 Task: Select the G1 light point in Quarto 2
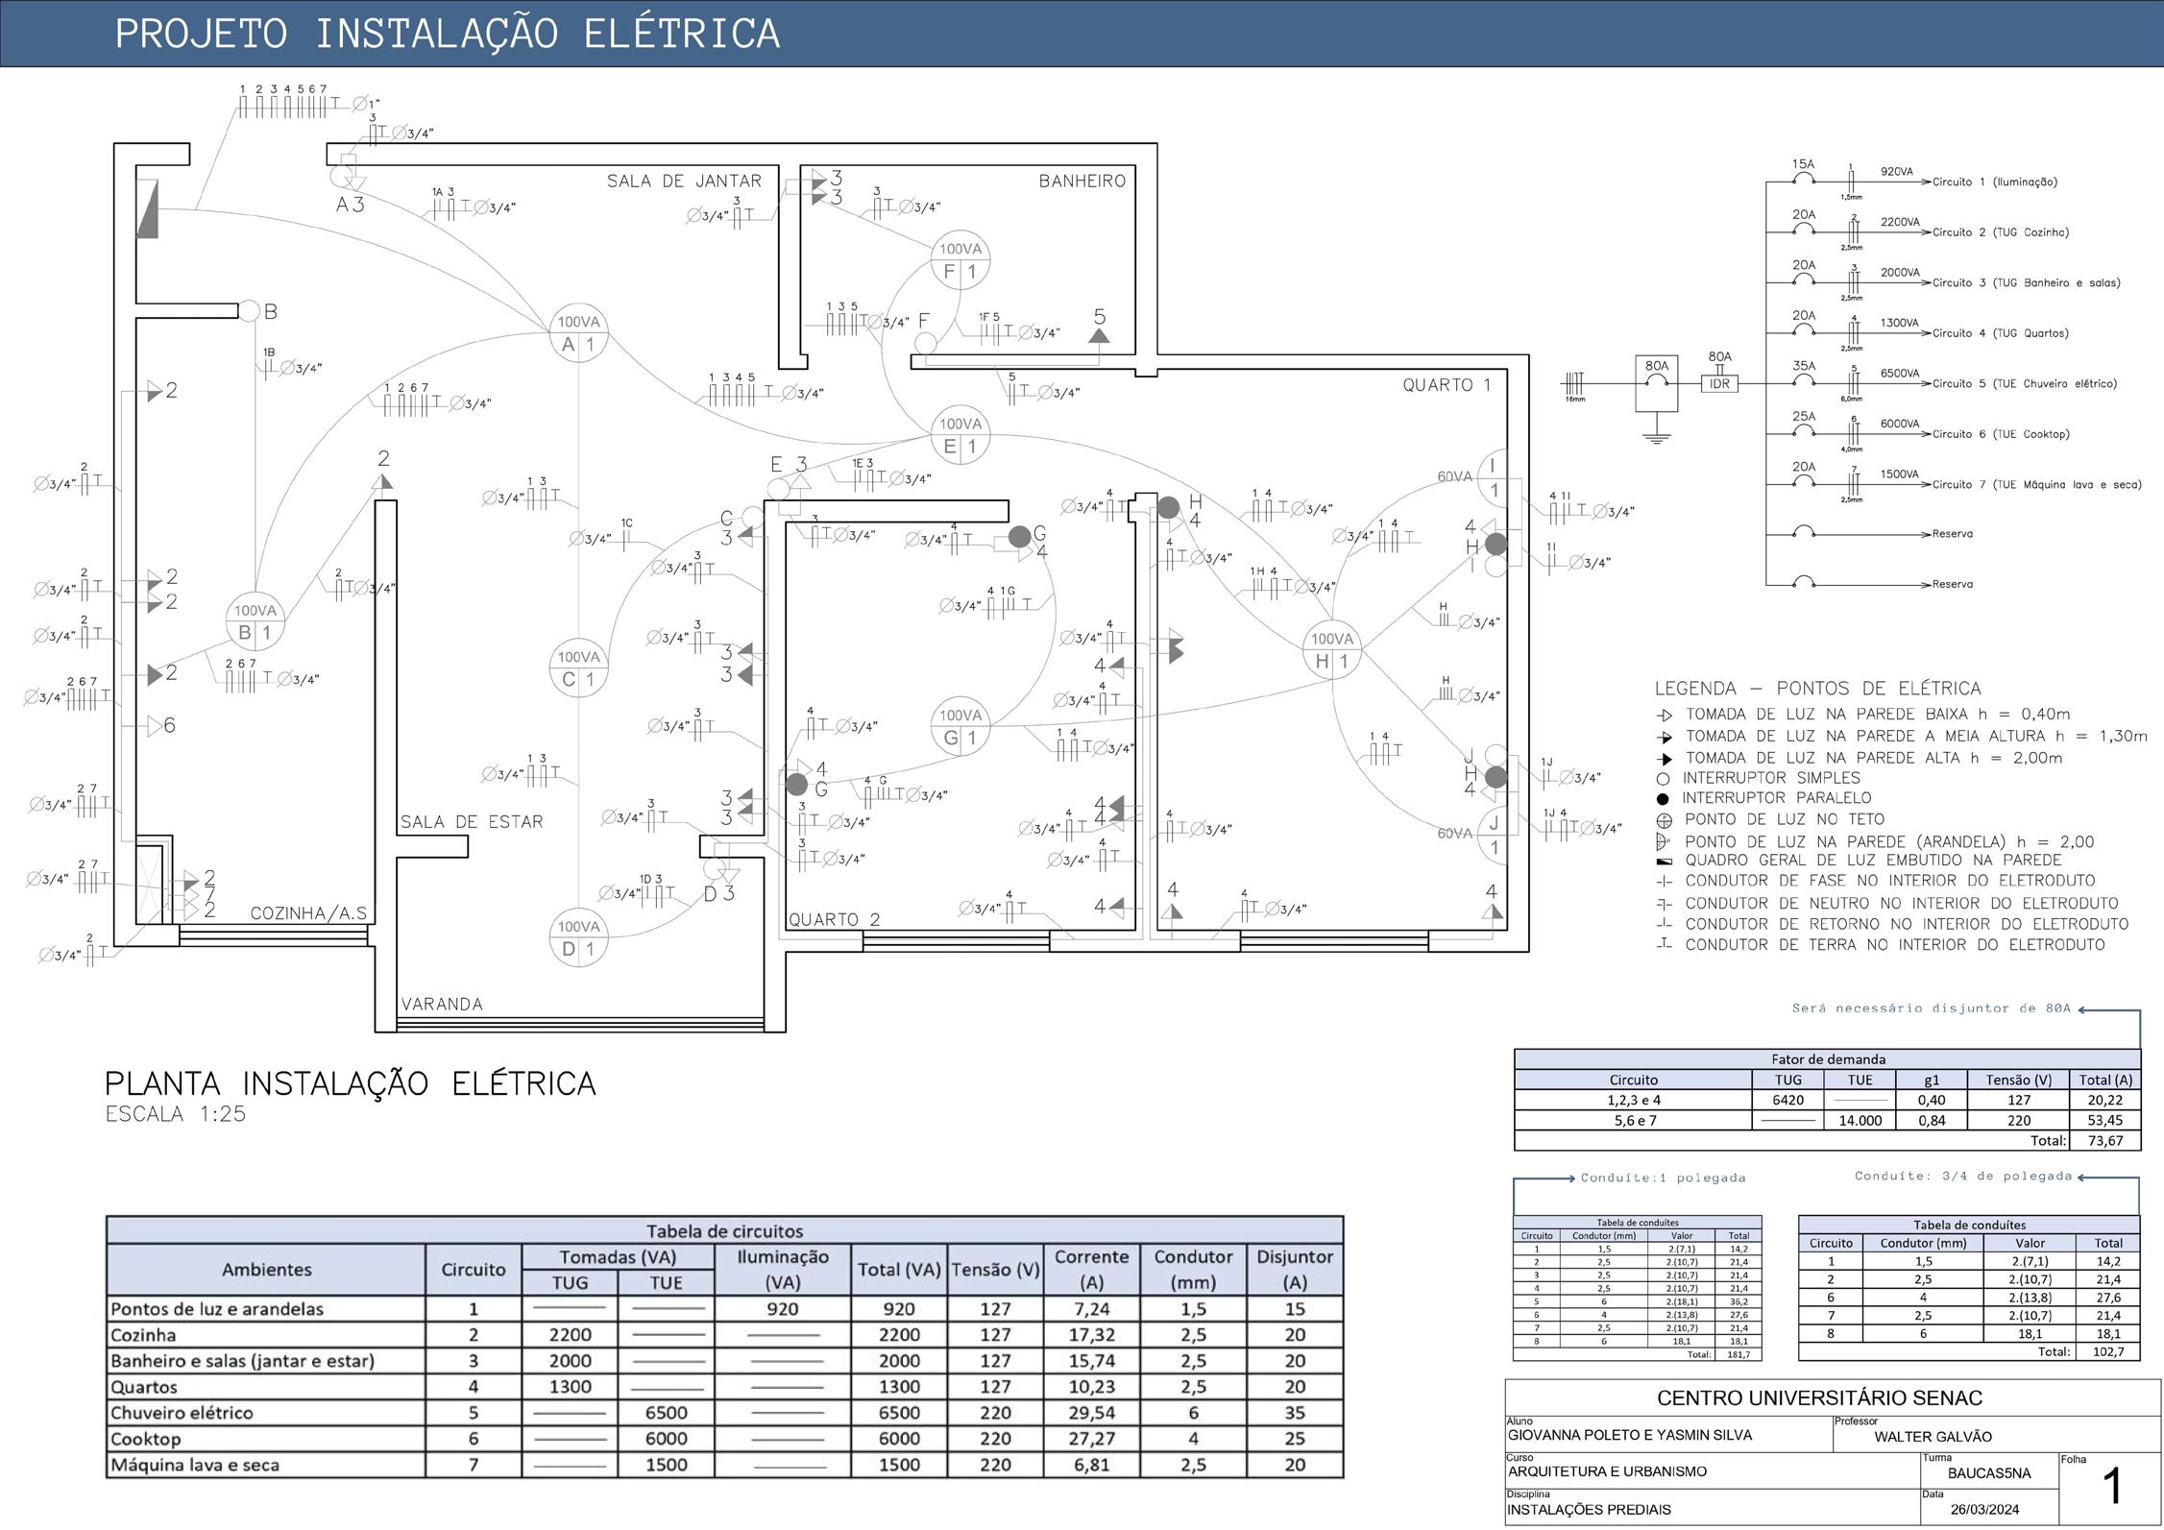point(960,726)
